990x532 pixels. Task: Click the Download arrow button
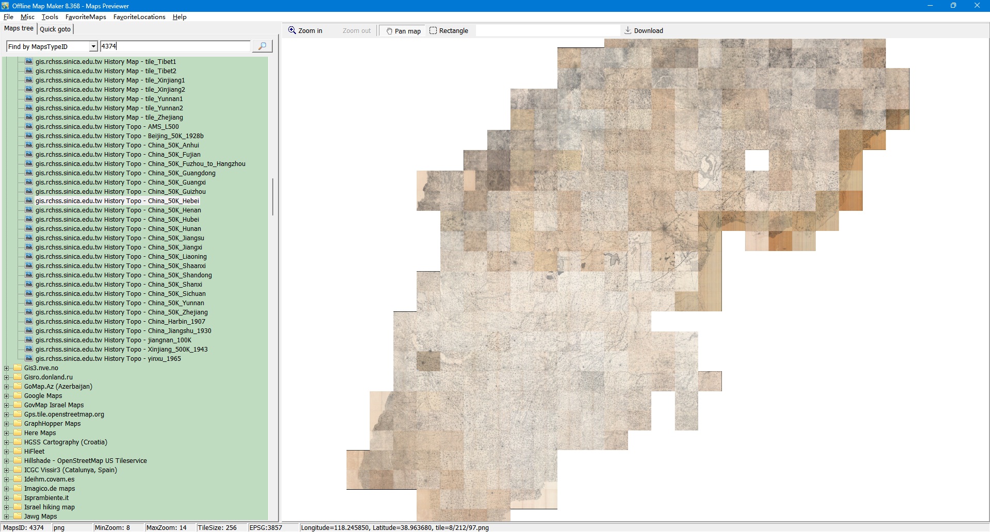tap(643, 31)
